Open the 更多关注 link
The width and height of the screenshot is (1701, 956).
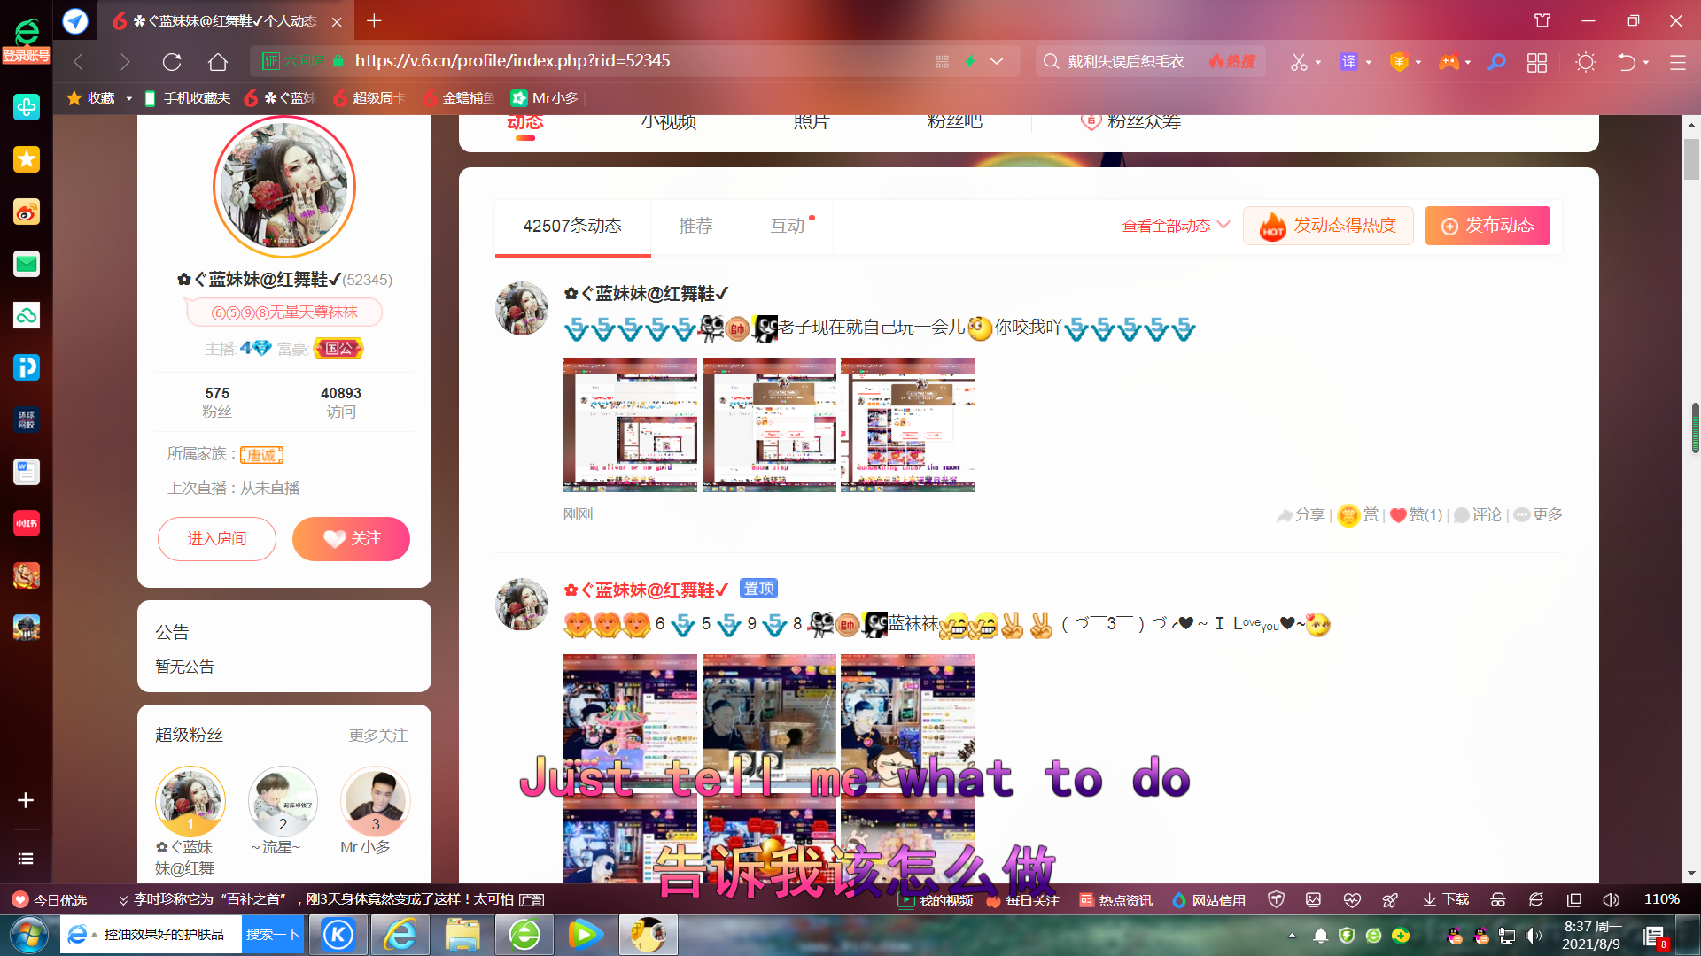pyautogui.click(x=378, y=736)
